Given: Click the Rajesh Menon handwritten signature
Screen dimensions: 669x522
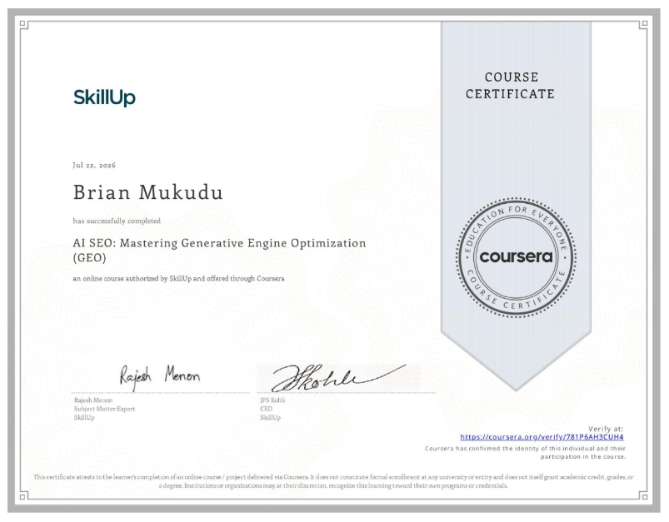Looking at the screenshot, I should coord(160,376).
